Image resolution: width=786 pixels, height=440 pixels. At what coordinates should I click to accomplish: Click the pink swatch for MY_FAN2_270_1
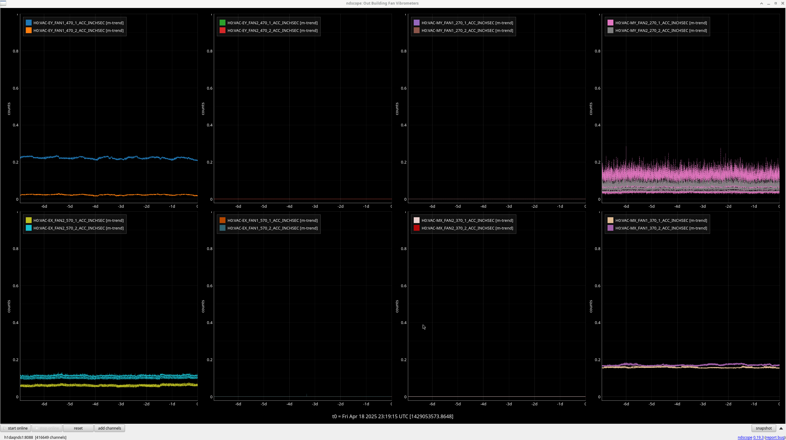point(611,23)
